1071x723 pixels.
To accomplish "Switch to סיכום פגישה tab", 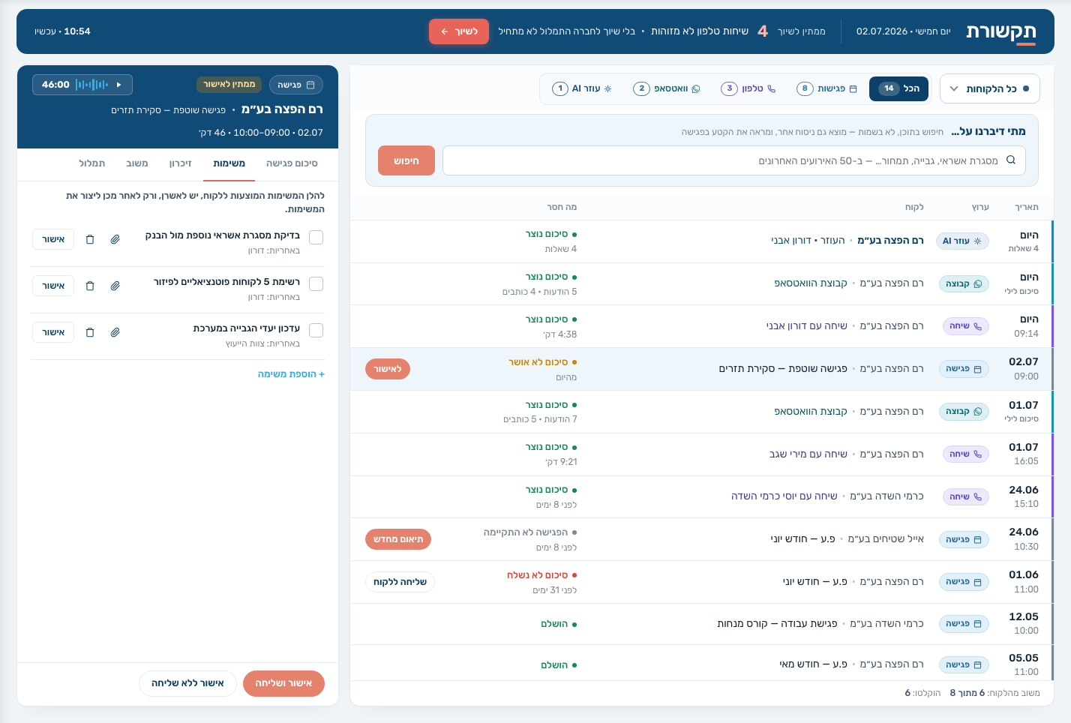I will 292,163.
